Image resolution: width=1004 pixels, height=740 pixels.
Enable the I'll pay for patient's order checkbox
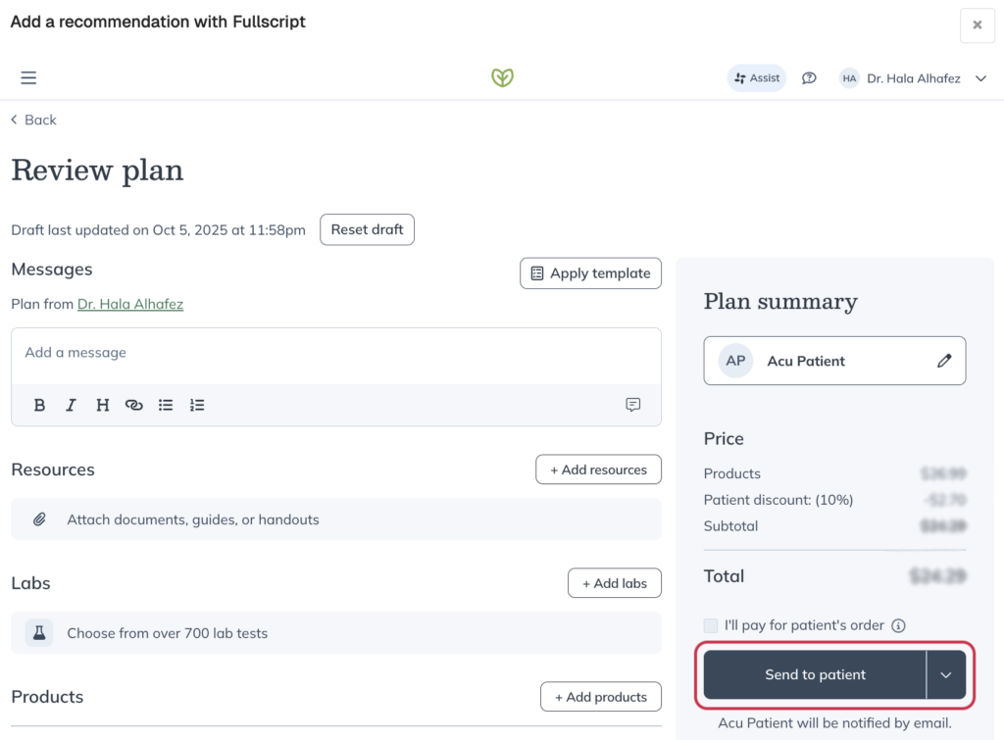pyautogui.click(x=710, y=625)
